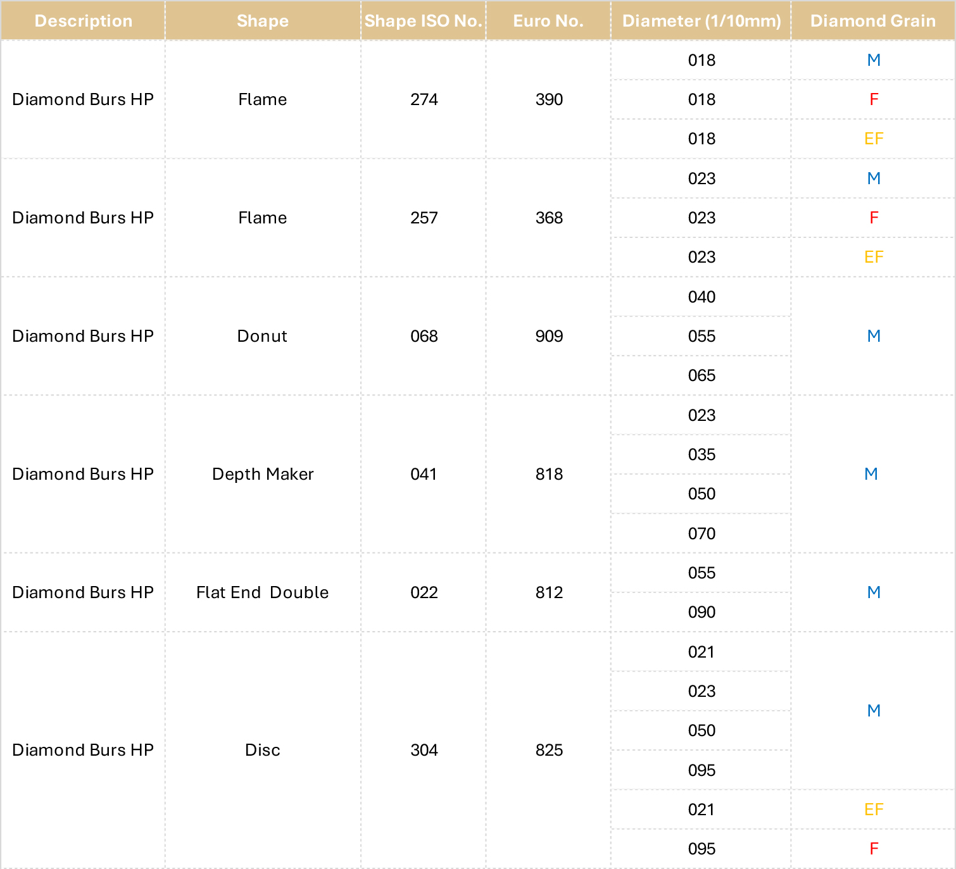Select the yellow EF grain in Disc row

pos(874,810)
